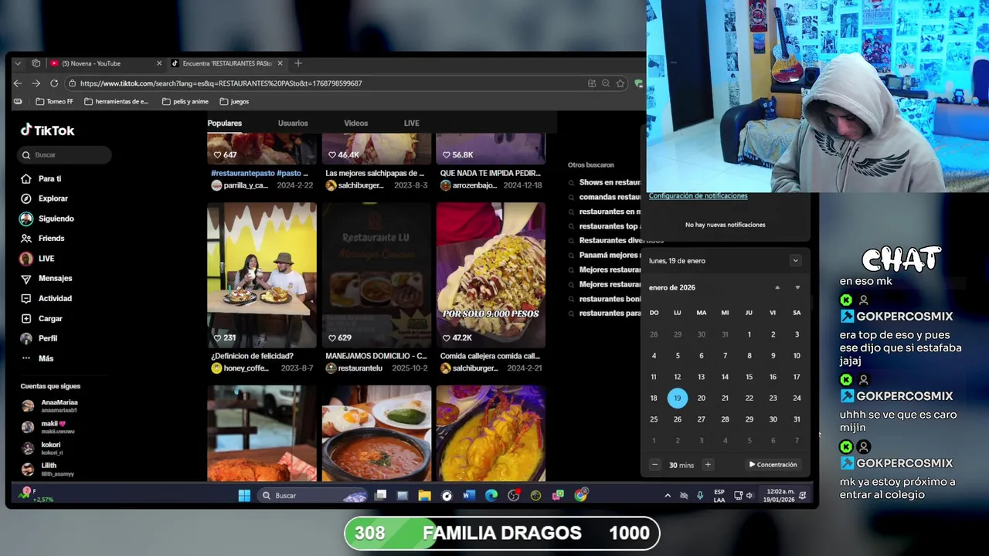Open POR SOLO 9.000 PESOS video thumbnail

point(491,275)
